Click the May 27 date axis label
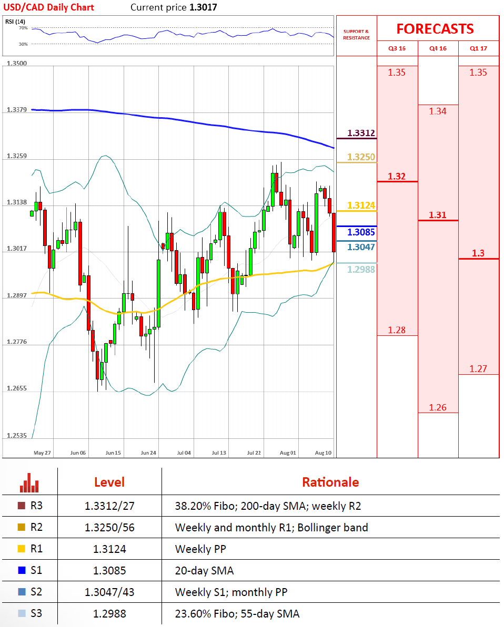Viewport: 504px width, 627px height. 43,453
